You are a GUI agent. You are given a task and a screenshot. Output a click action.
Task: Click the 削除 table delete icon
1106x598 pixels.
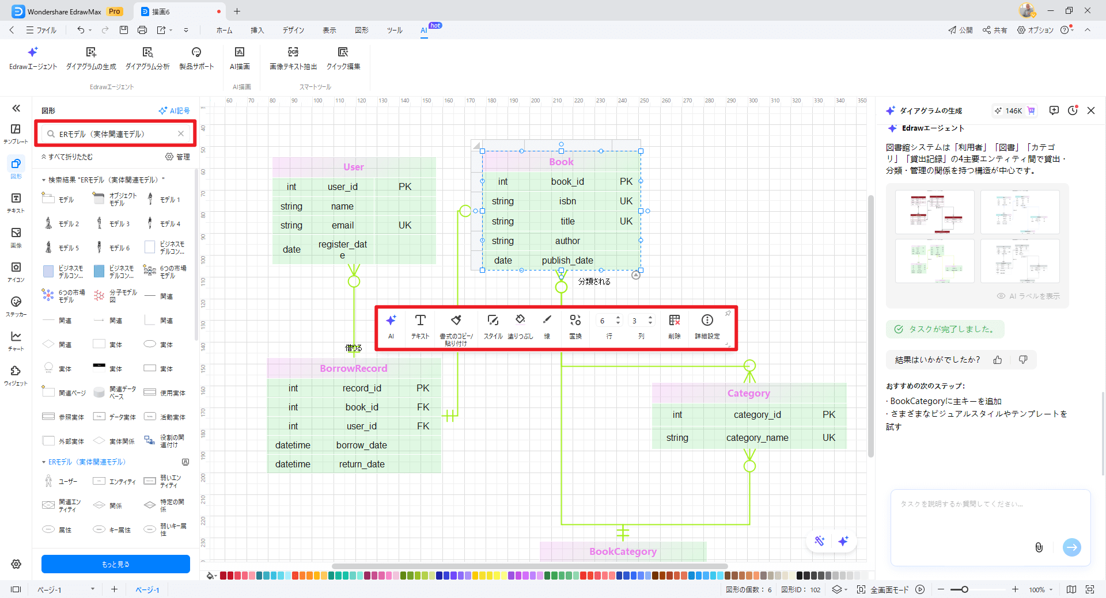[675, 320]
